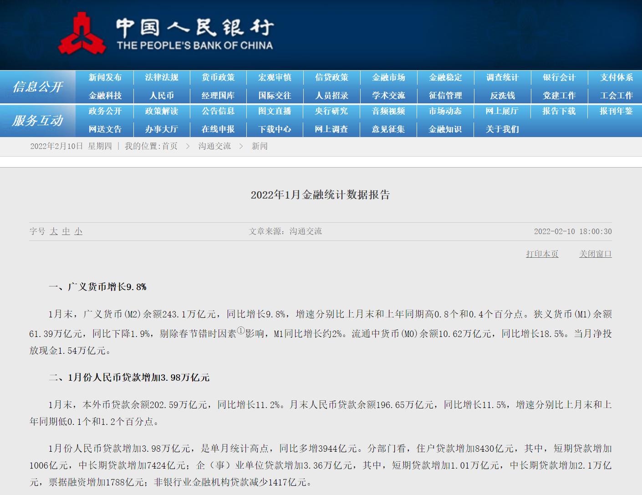This screenshot has width=642, height=495.
Task: Select the 支付体系 menu item
Action: click(617, 77)
